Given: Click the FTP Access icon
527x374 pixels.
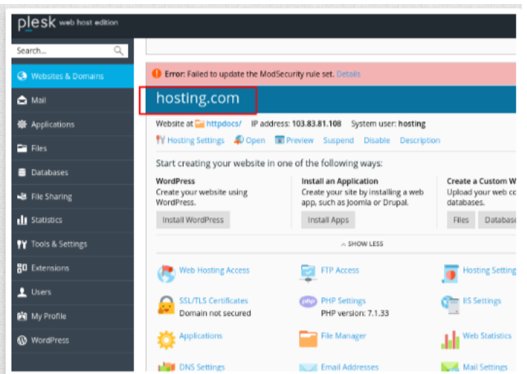Looking at the screenshot, I should pos(309,272).
